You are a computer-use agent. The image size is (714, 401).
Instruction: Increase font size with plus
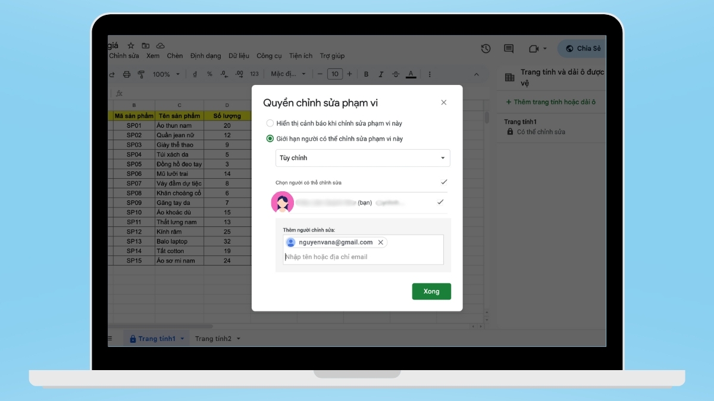(349, 74)
